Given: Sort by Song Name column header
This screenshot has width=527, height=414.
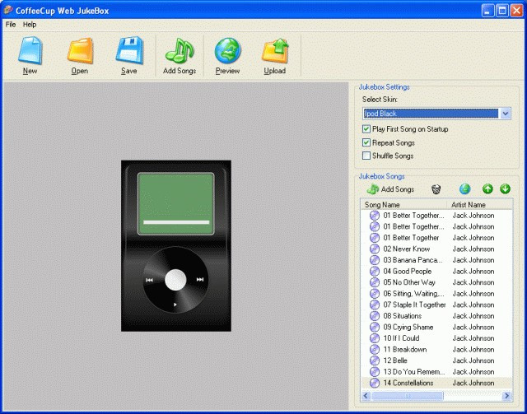Looking at the screenshot, I should tap(403, 205).
